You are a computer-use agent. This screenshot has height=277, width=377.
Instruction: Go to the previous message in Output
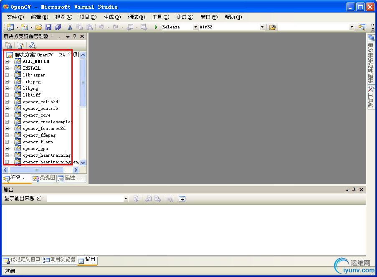tap(149, 199)
